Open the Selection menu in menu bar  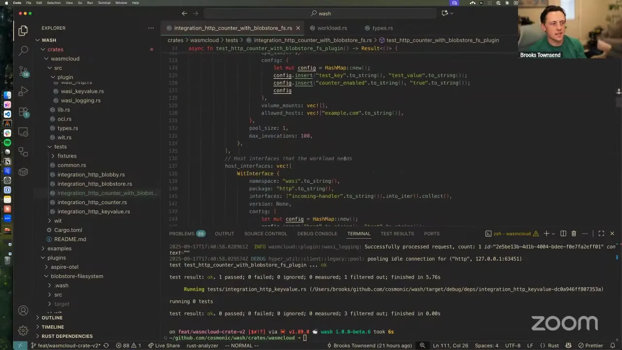[x=54, y=3]
